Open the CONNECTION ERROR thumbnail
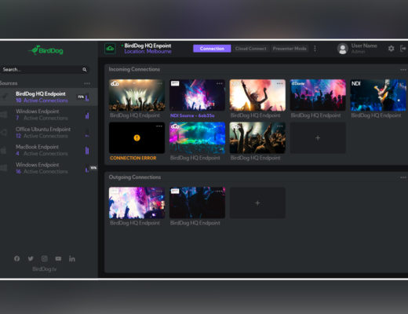The width and height of the screenshot is (408, 314). [x=137, y=137]
